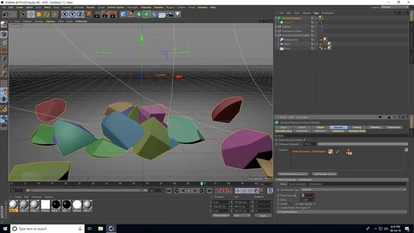The width and height of the screenshot is (414, 233).
Task: Click the Render View clapperboard icon
Action: click(98, 14)
